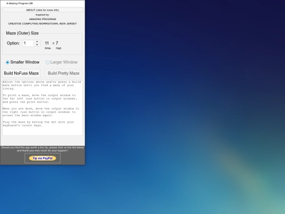Click the 'Maze (Outer) Size' group label
Viewport: 285px width, 214px height.
(x=22, y=33)
